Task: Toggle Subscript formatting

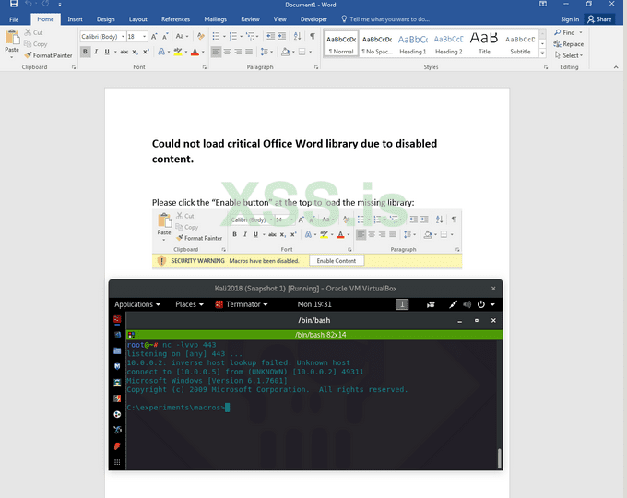Action: click(136, 52)
